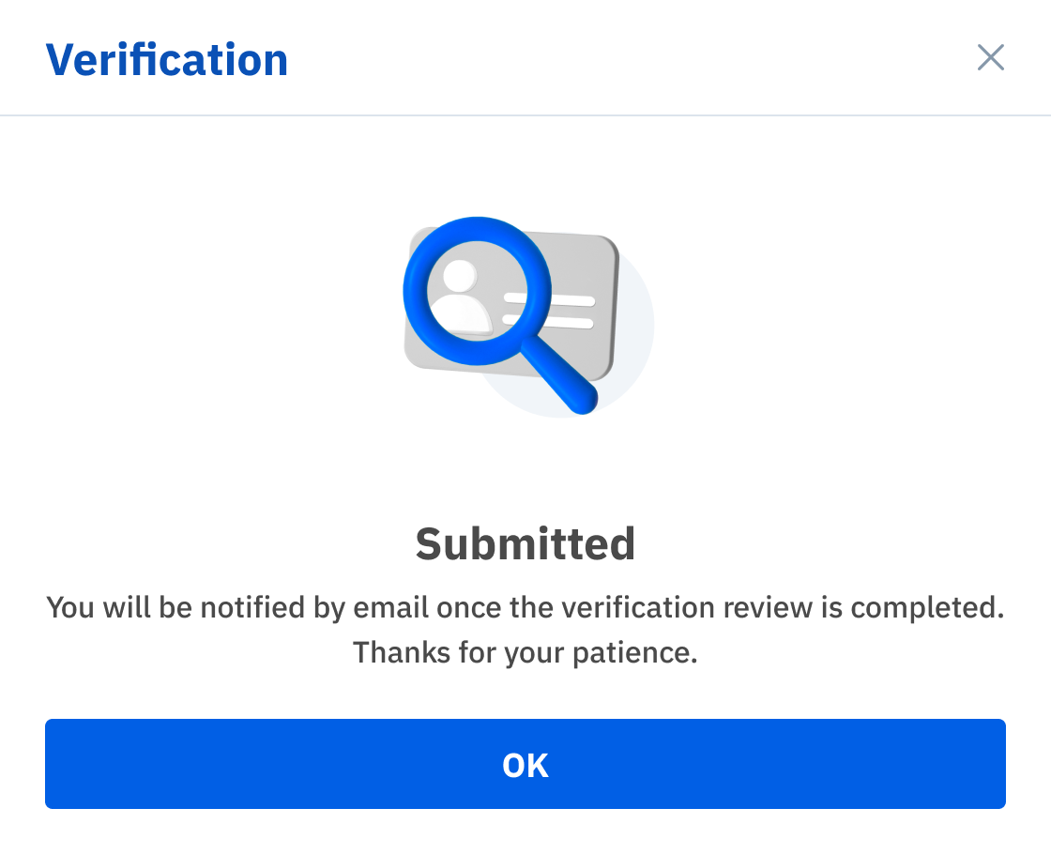Viewport: 1051px width, 854px height.
Task: Click the white text lines on the ID card
Action: click(x=550, y=311)
